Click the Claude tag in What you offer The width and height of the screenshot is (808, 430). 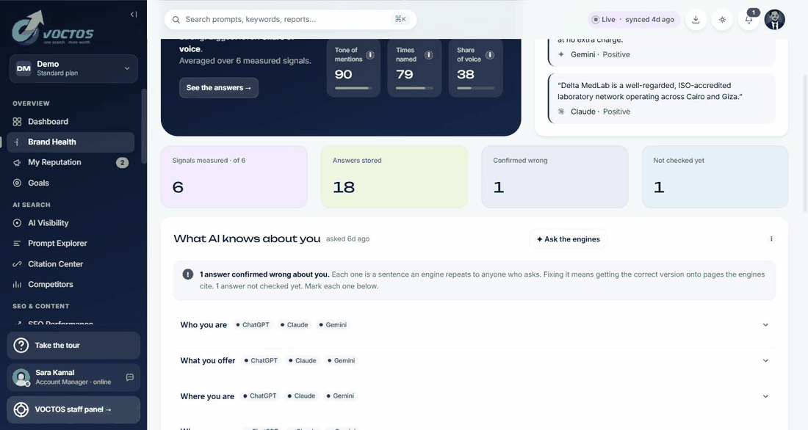[x=303, y=360]
